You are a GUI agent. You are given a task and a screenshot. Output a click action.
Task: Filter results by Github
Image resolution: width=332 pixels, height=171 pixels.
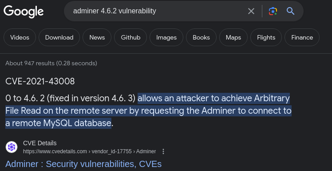tap(130, 37)
